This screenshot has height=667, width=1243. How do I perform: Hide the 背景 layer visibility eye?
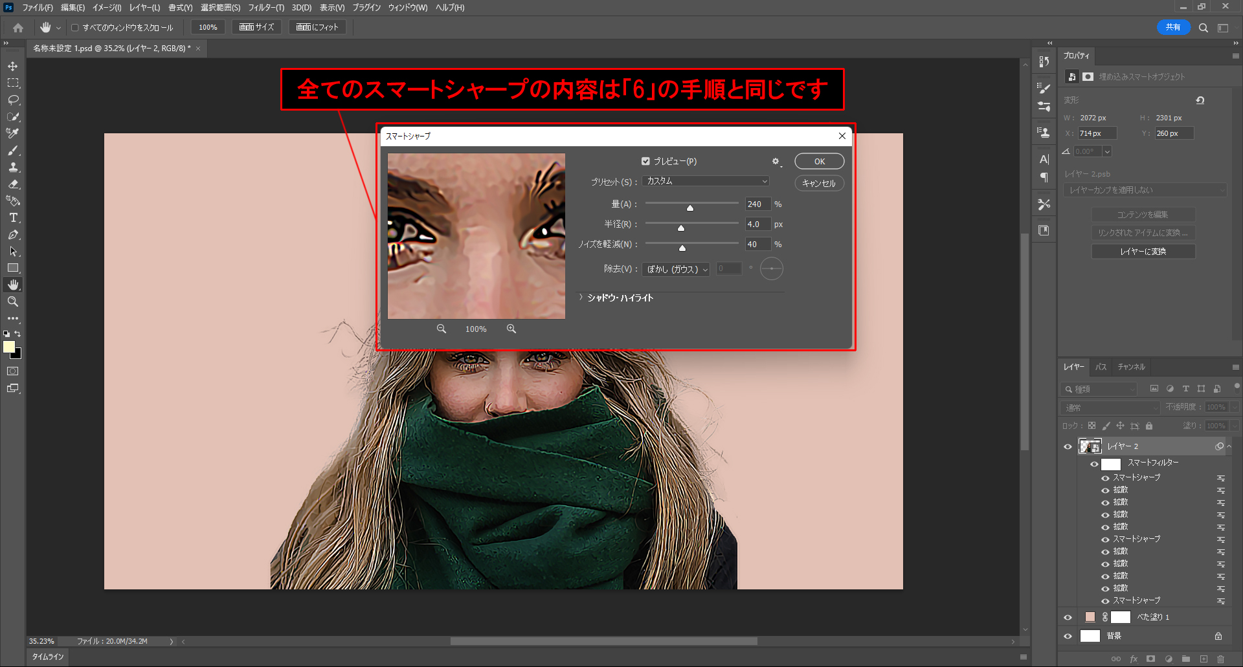(x=1068, y=636)
